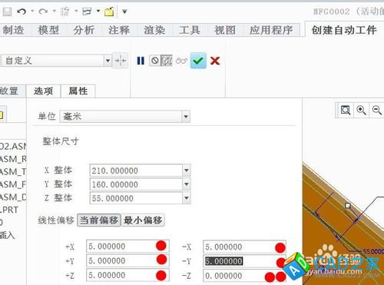Screen dimensions: 384x285
Task: Click the regenerate icon in quick toolbar
Action: 65,12
